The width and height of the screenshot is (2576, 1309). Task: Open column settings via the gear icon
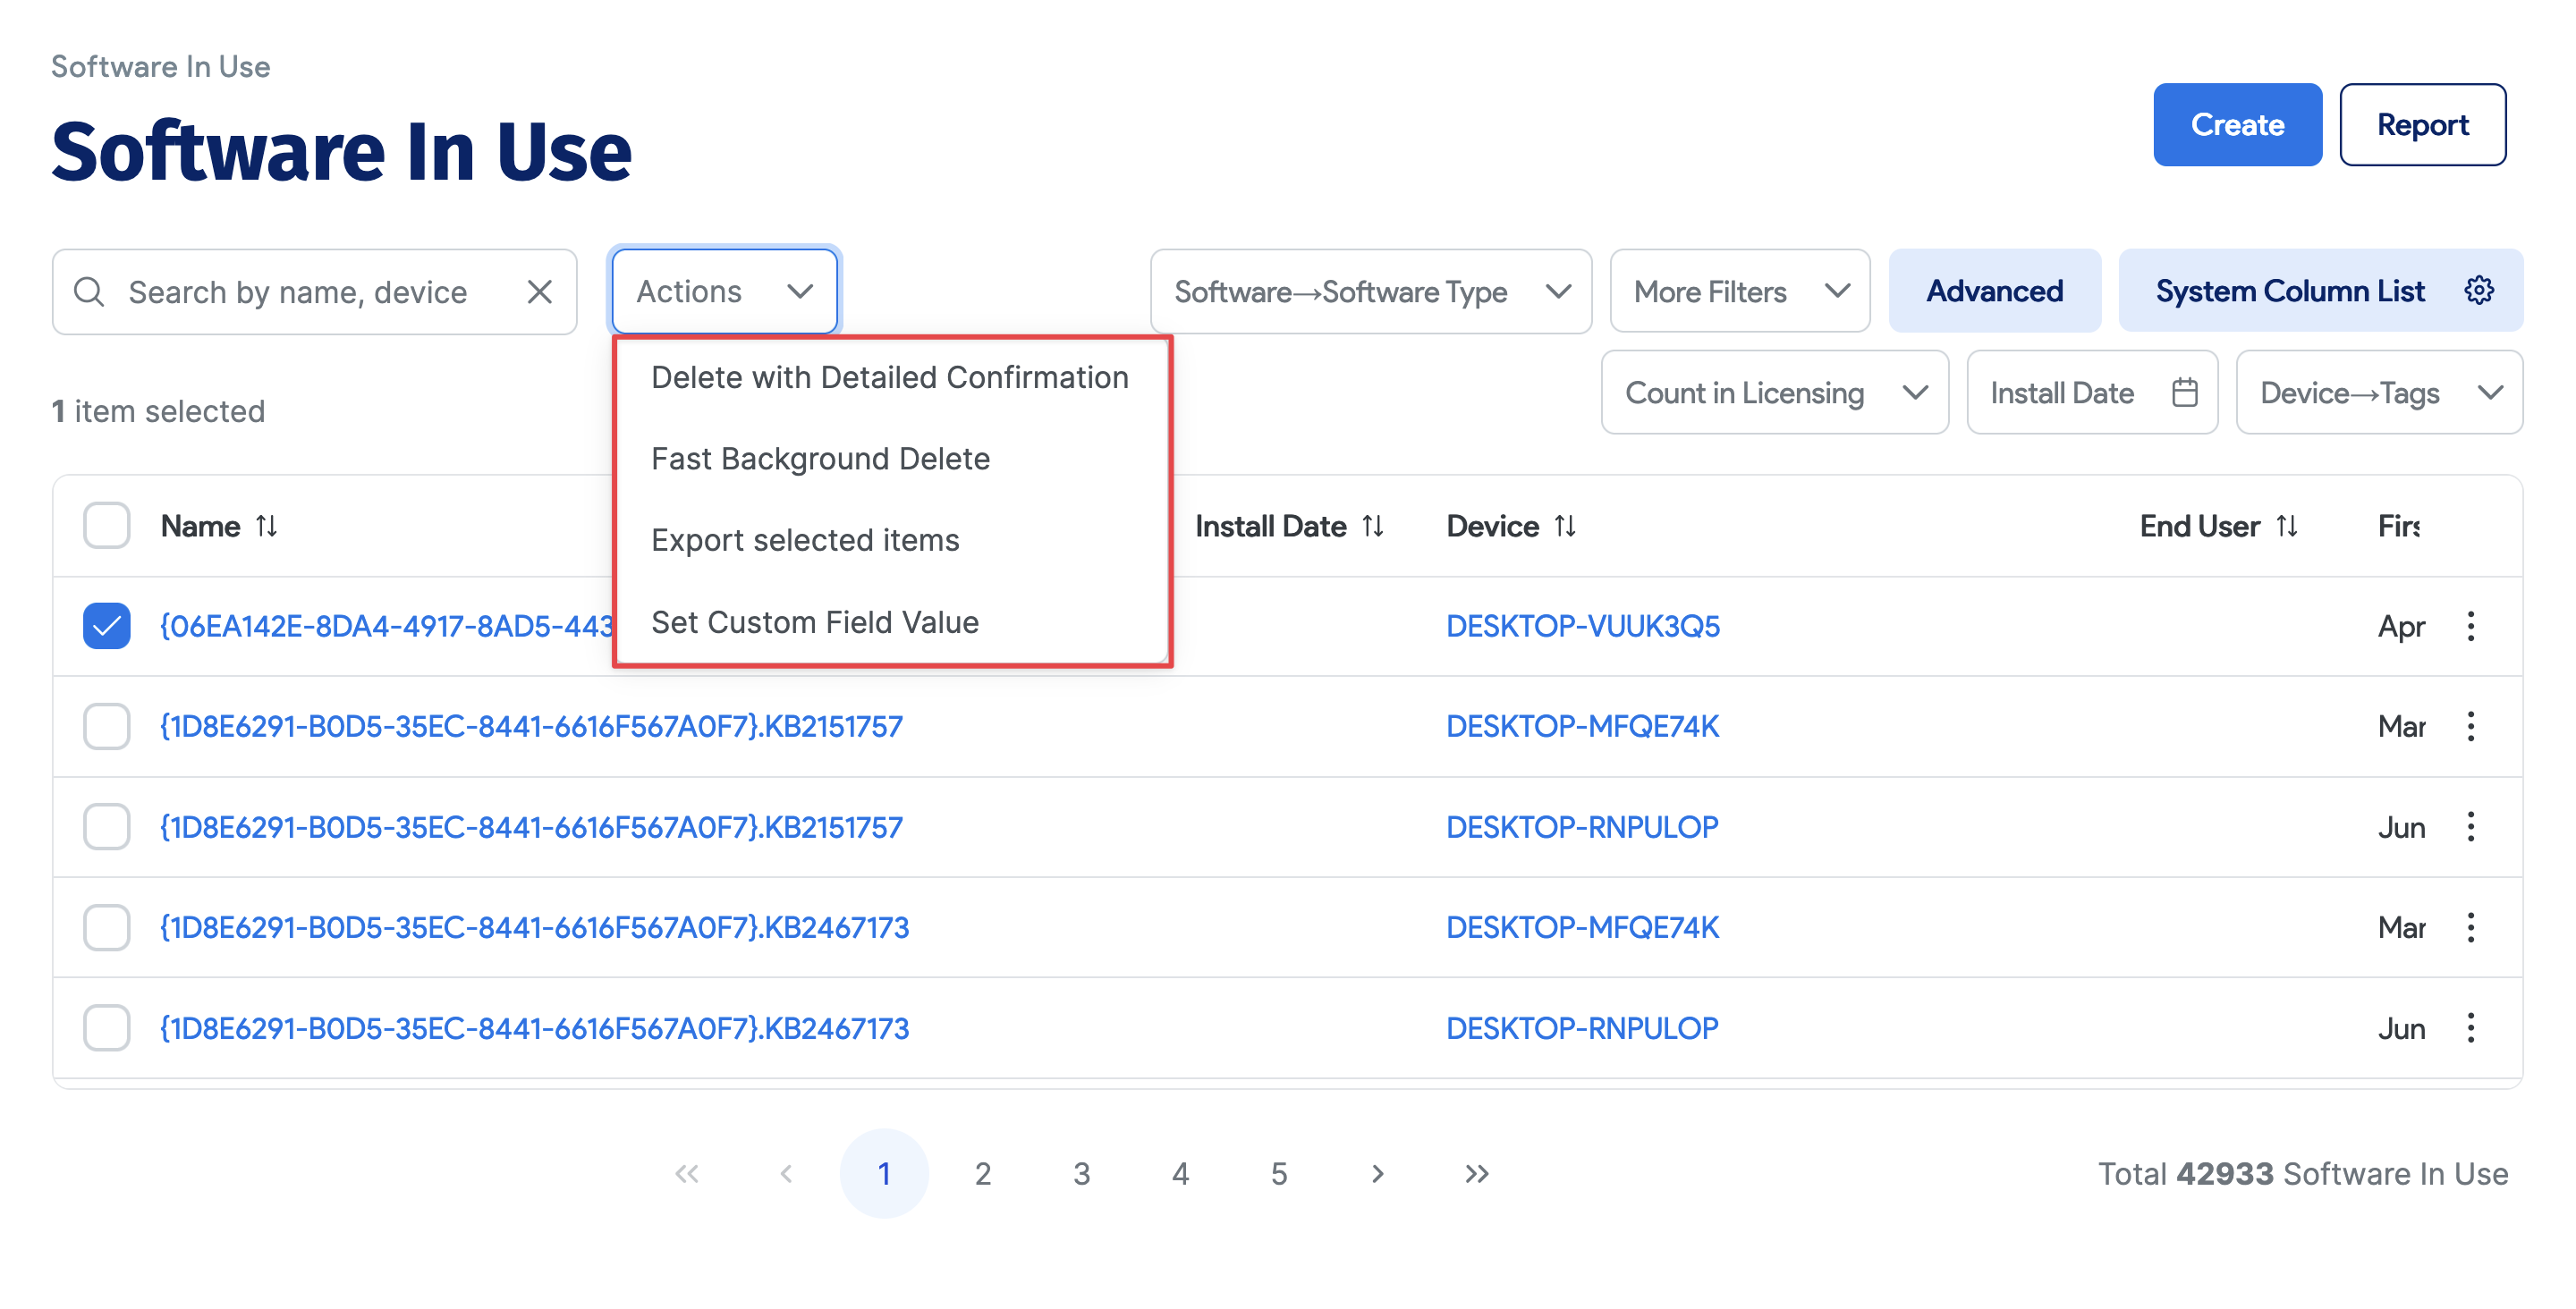point(2479,290)
